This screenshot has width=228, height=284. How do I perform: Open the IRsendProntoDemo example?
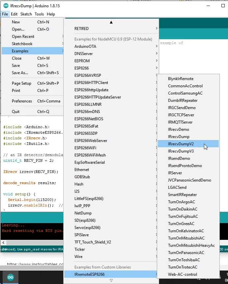click(x=188, y=165)
